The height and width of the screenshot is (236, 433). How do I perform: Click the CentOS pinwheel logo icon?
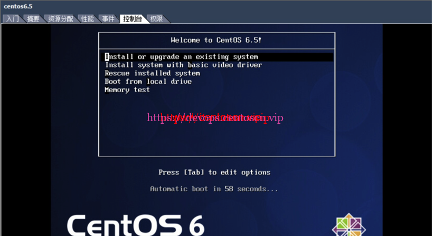pyautogui.click(x=350, y=225)
